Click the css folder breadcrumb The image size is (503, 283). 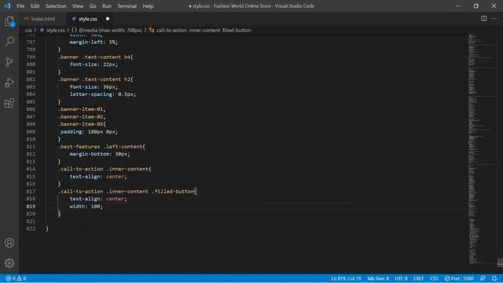tap(28, 30)
